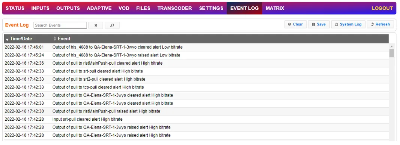Open the FILES tab
400x145 pixels.
pos(143,8)
